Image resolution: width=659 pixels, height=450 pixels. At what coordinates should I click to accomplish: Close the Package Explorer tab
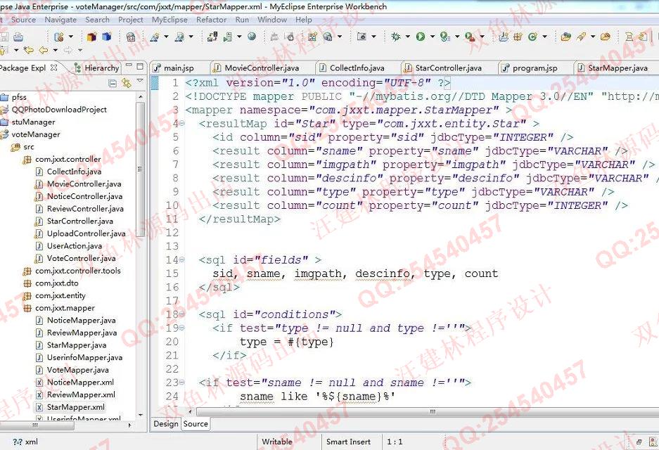coord(53,67)
